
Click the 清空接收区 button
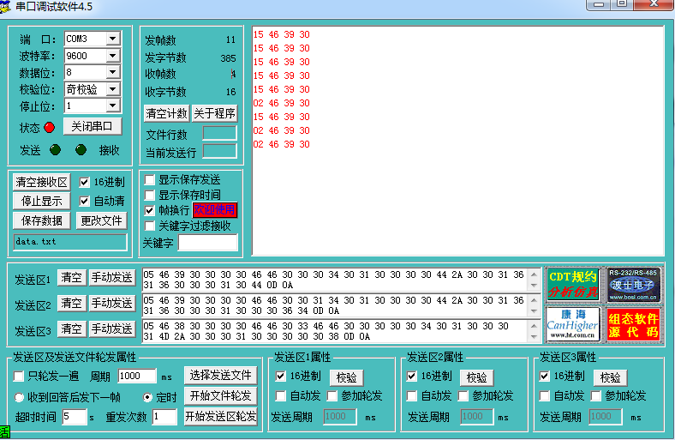[x=41, y=182]
